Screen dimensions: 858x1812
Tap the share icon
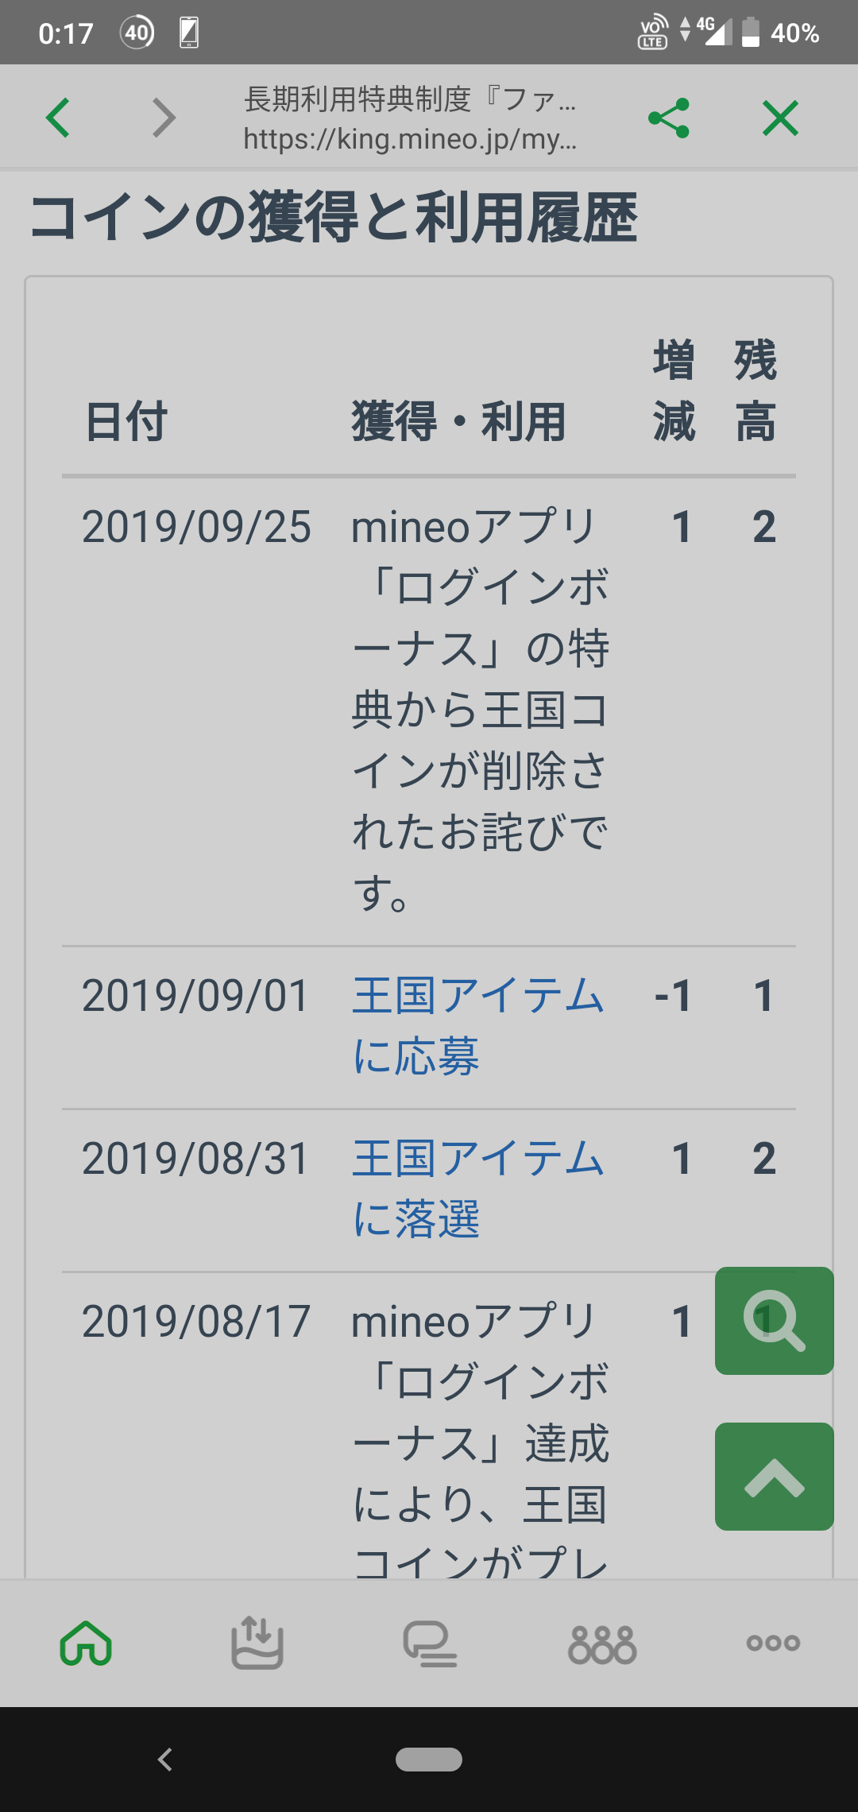click(669, 118)
